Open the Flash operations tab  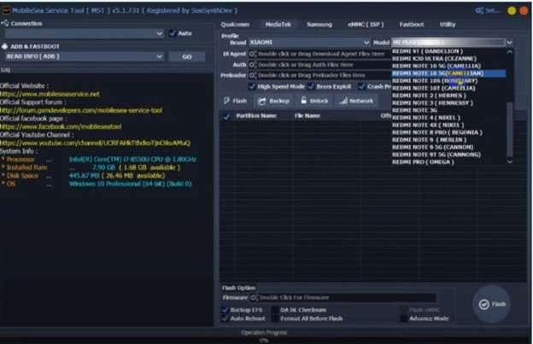click(x=235, y=101)
